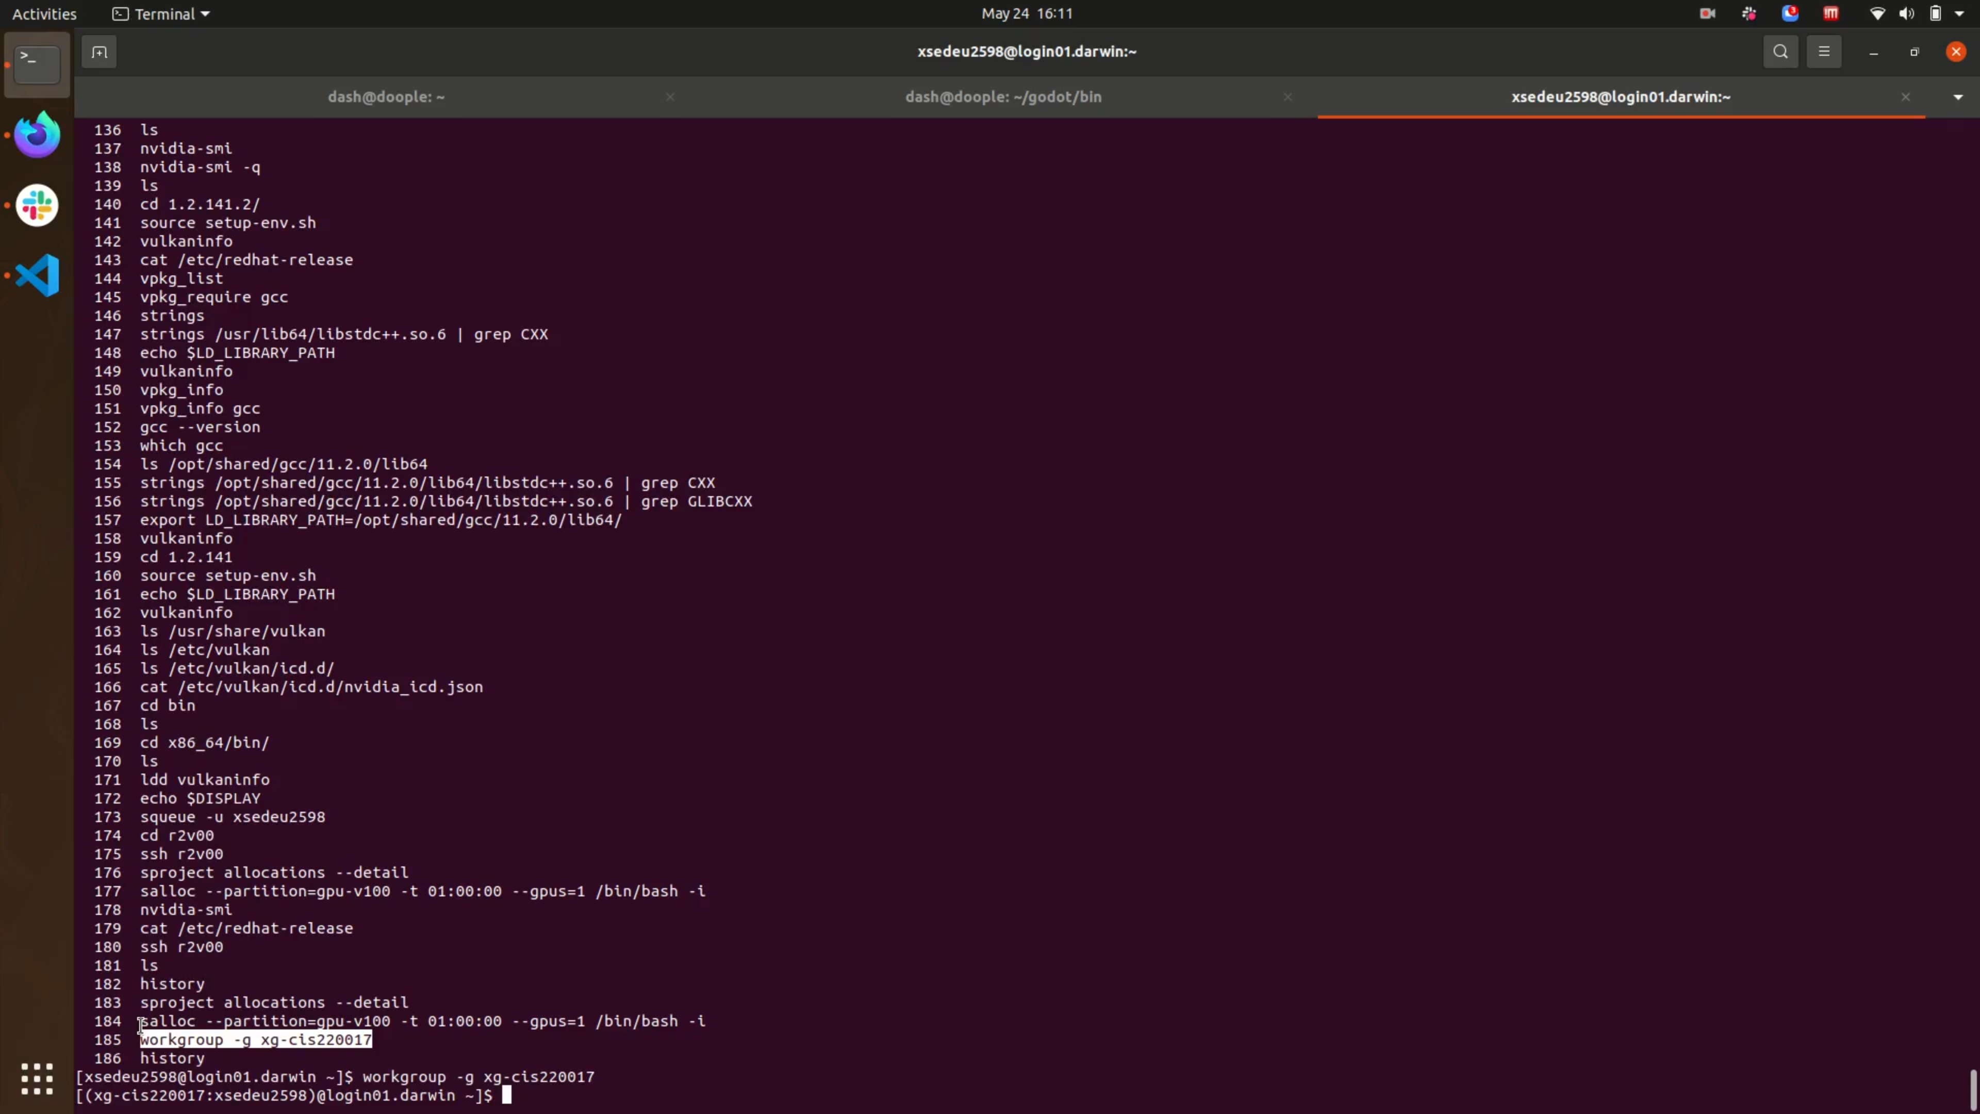Open Visual Studio Code from the dock

(x=37, y=275)
